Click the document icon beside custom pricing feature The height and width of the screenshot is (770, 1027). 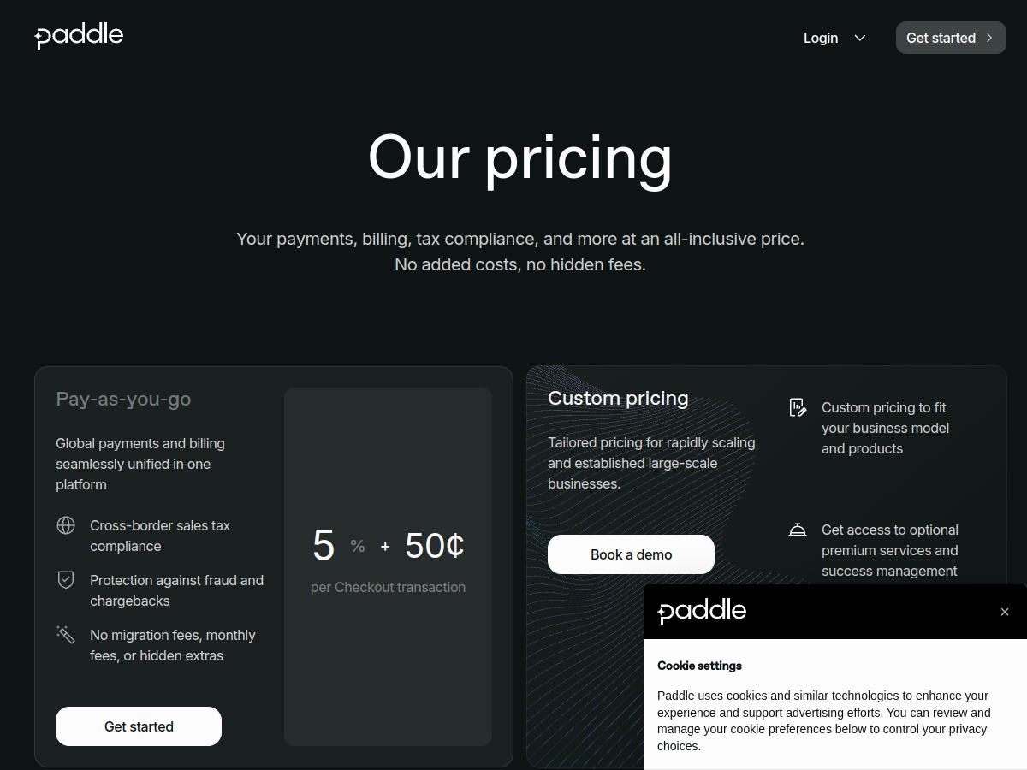pyautogui.click(x=797, y=407)
